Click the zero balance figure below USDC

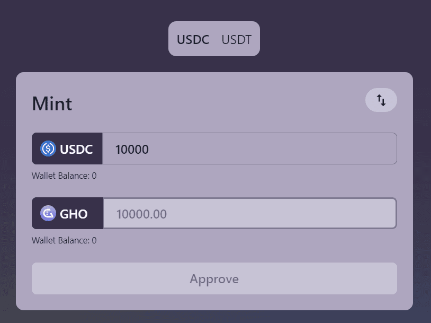[x=94, y=176]
